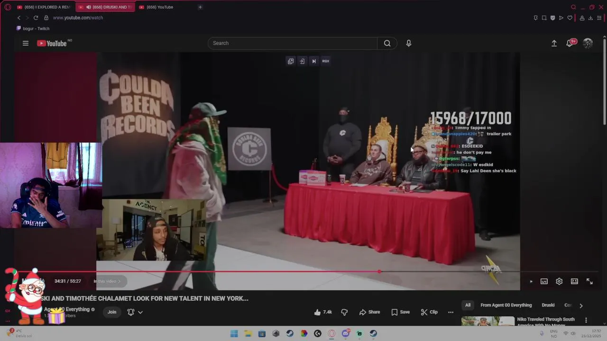Open the YouTube notifications bell
The height and width of the screenshot is (341, 607).
click(570, 43)
